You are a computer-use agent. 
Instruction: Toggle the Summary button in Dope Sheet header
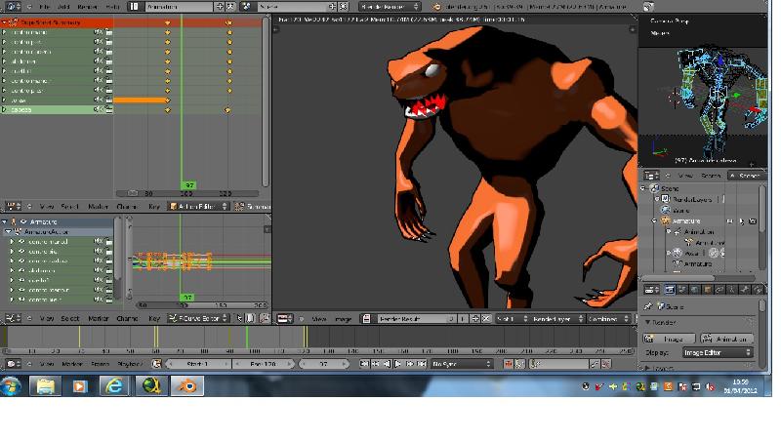(253, 206)
